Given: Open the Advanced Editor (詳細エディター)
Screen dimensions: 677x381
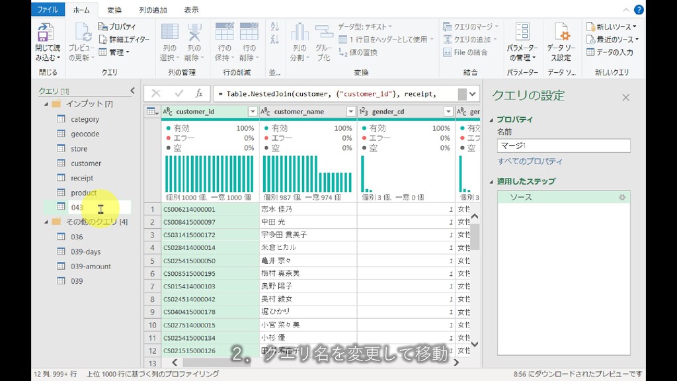Looking at the screenshot, I should [x=124, y=40].
